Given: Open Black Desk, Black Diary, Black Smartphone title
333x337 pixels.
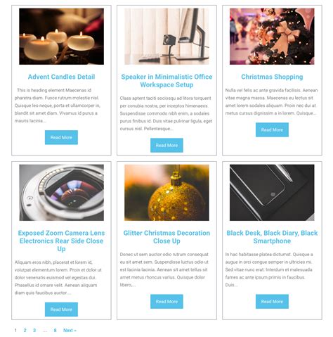Looking at the screenshot, I should click(x=272, y=237).
